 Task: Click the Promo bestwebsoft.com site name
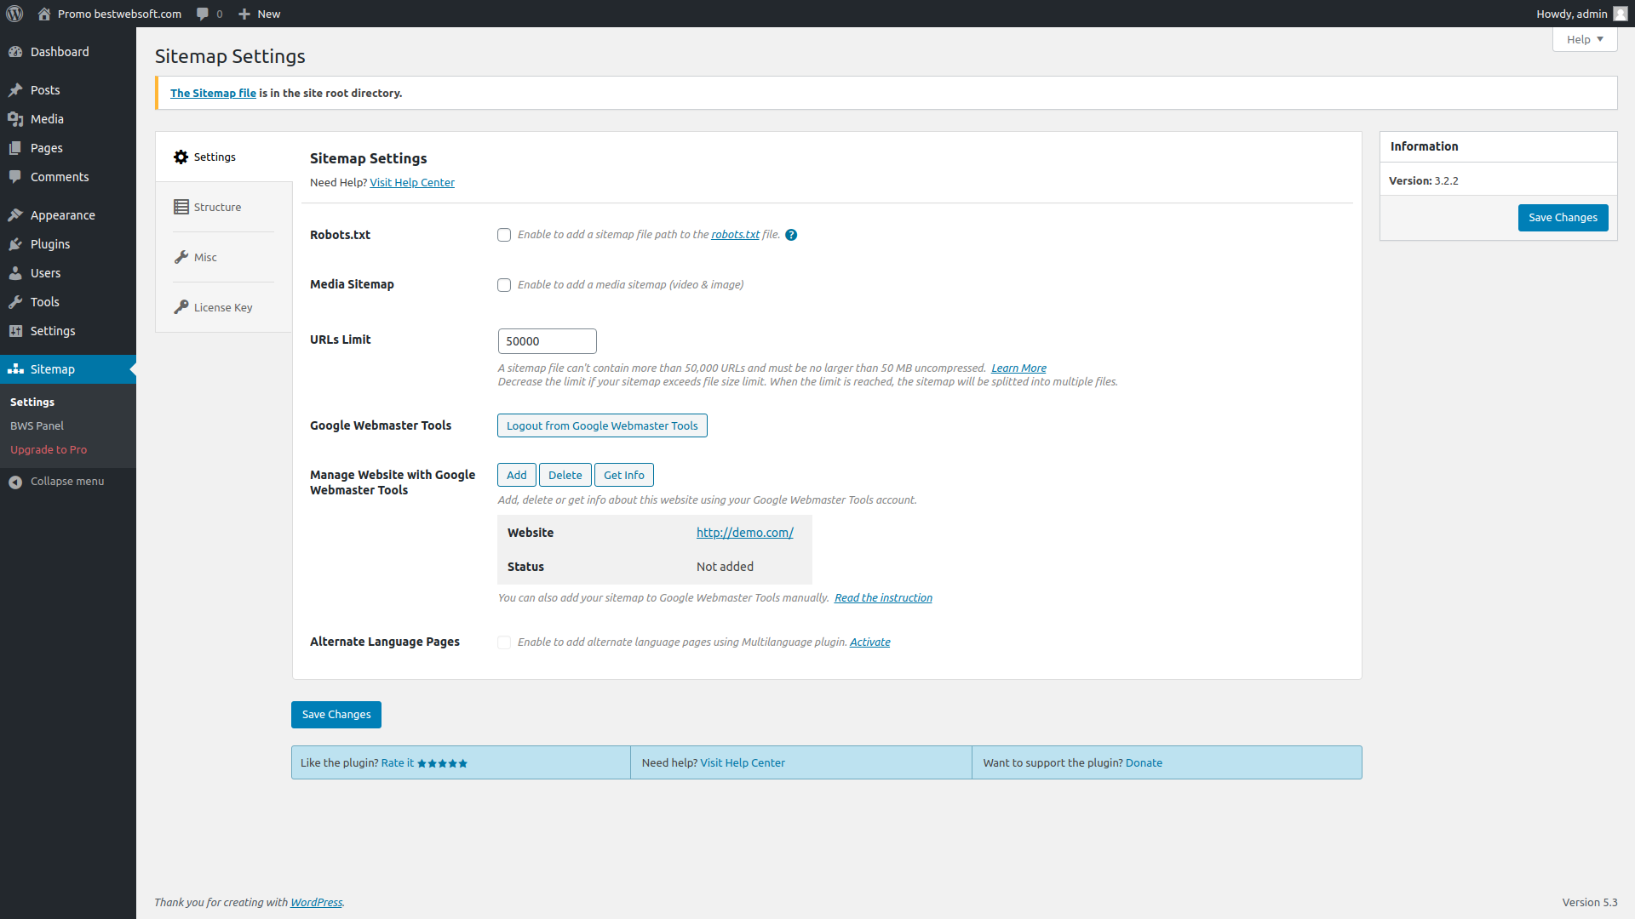pyautogui.click(x=119, y=14)
